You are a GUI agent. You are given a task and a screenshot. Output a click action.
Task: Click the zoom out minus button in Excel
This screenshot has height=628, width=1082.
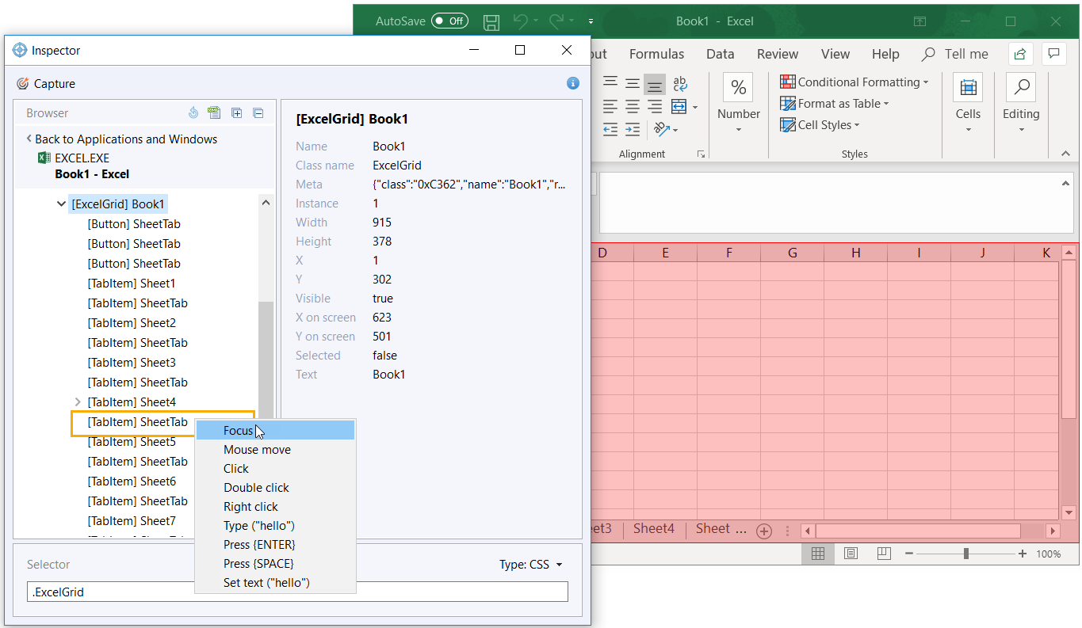(x=909, y=554)
